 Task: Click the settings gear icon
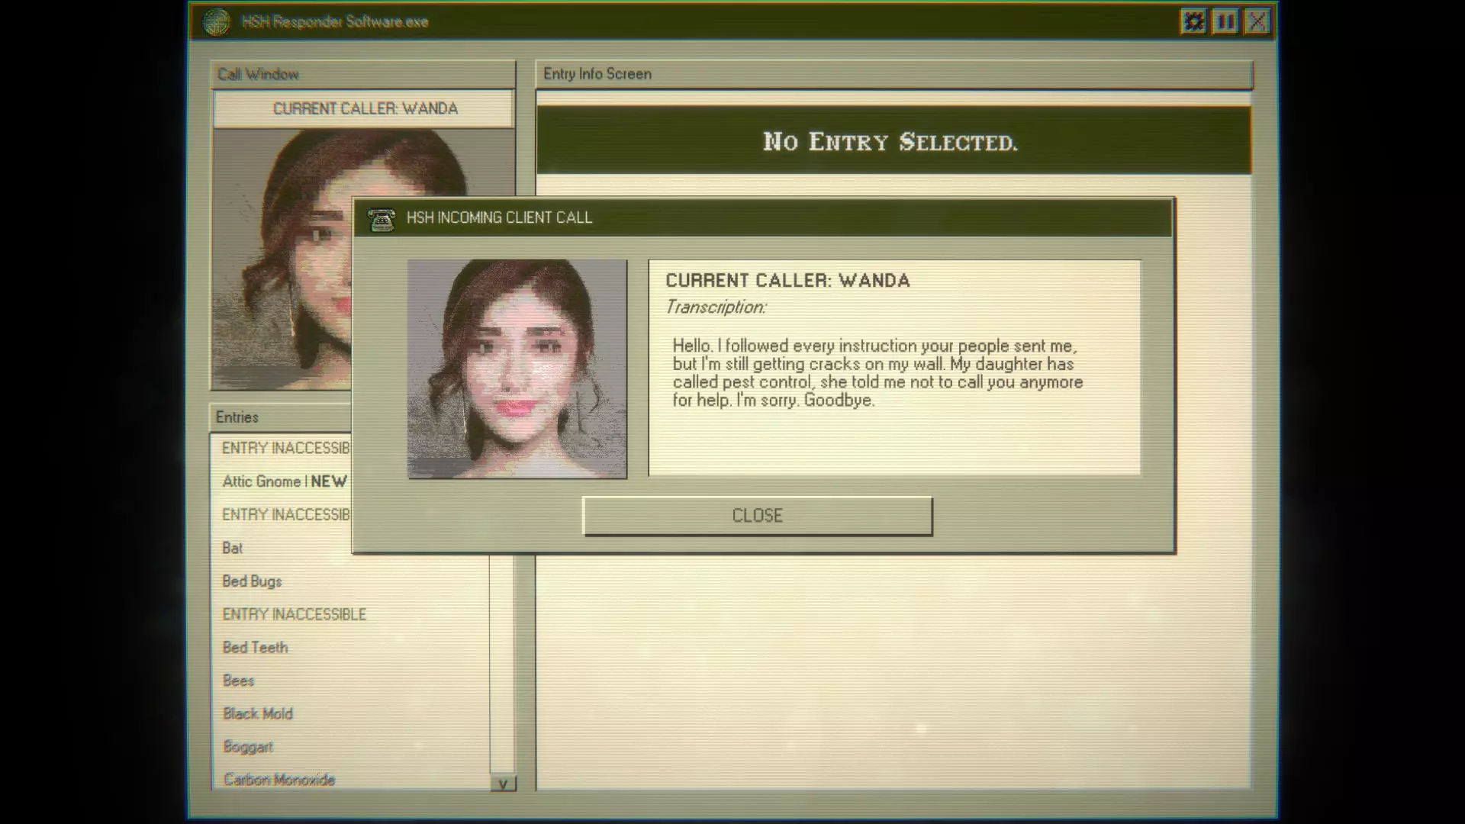tap(1193, 21)
